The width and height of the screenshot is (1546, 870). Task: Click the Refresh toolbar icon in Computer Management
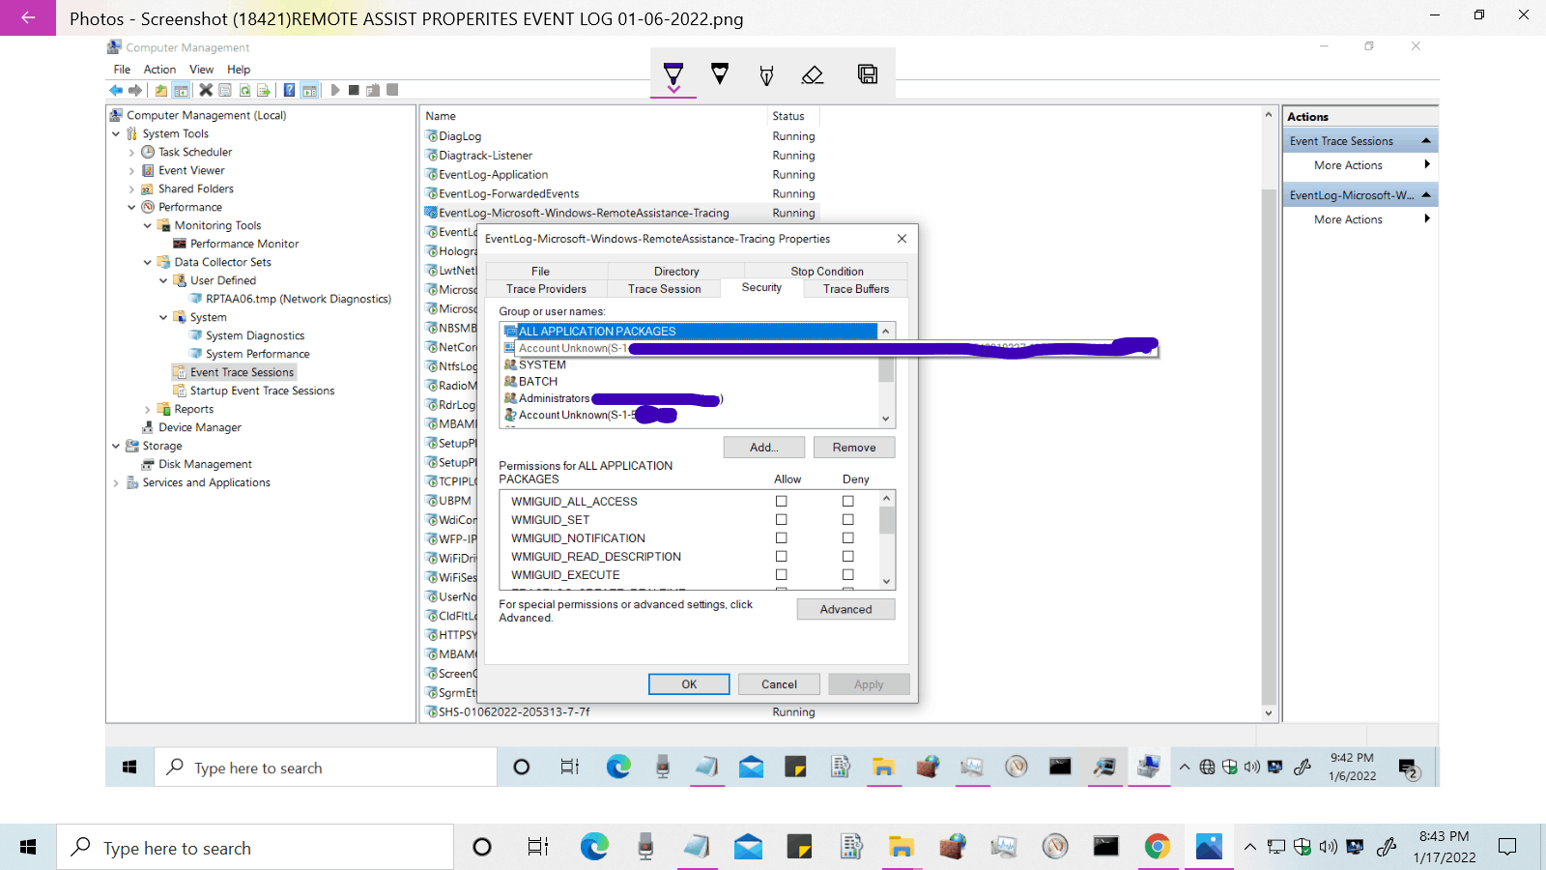[x=244, y=90]
